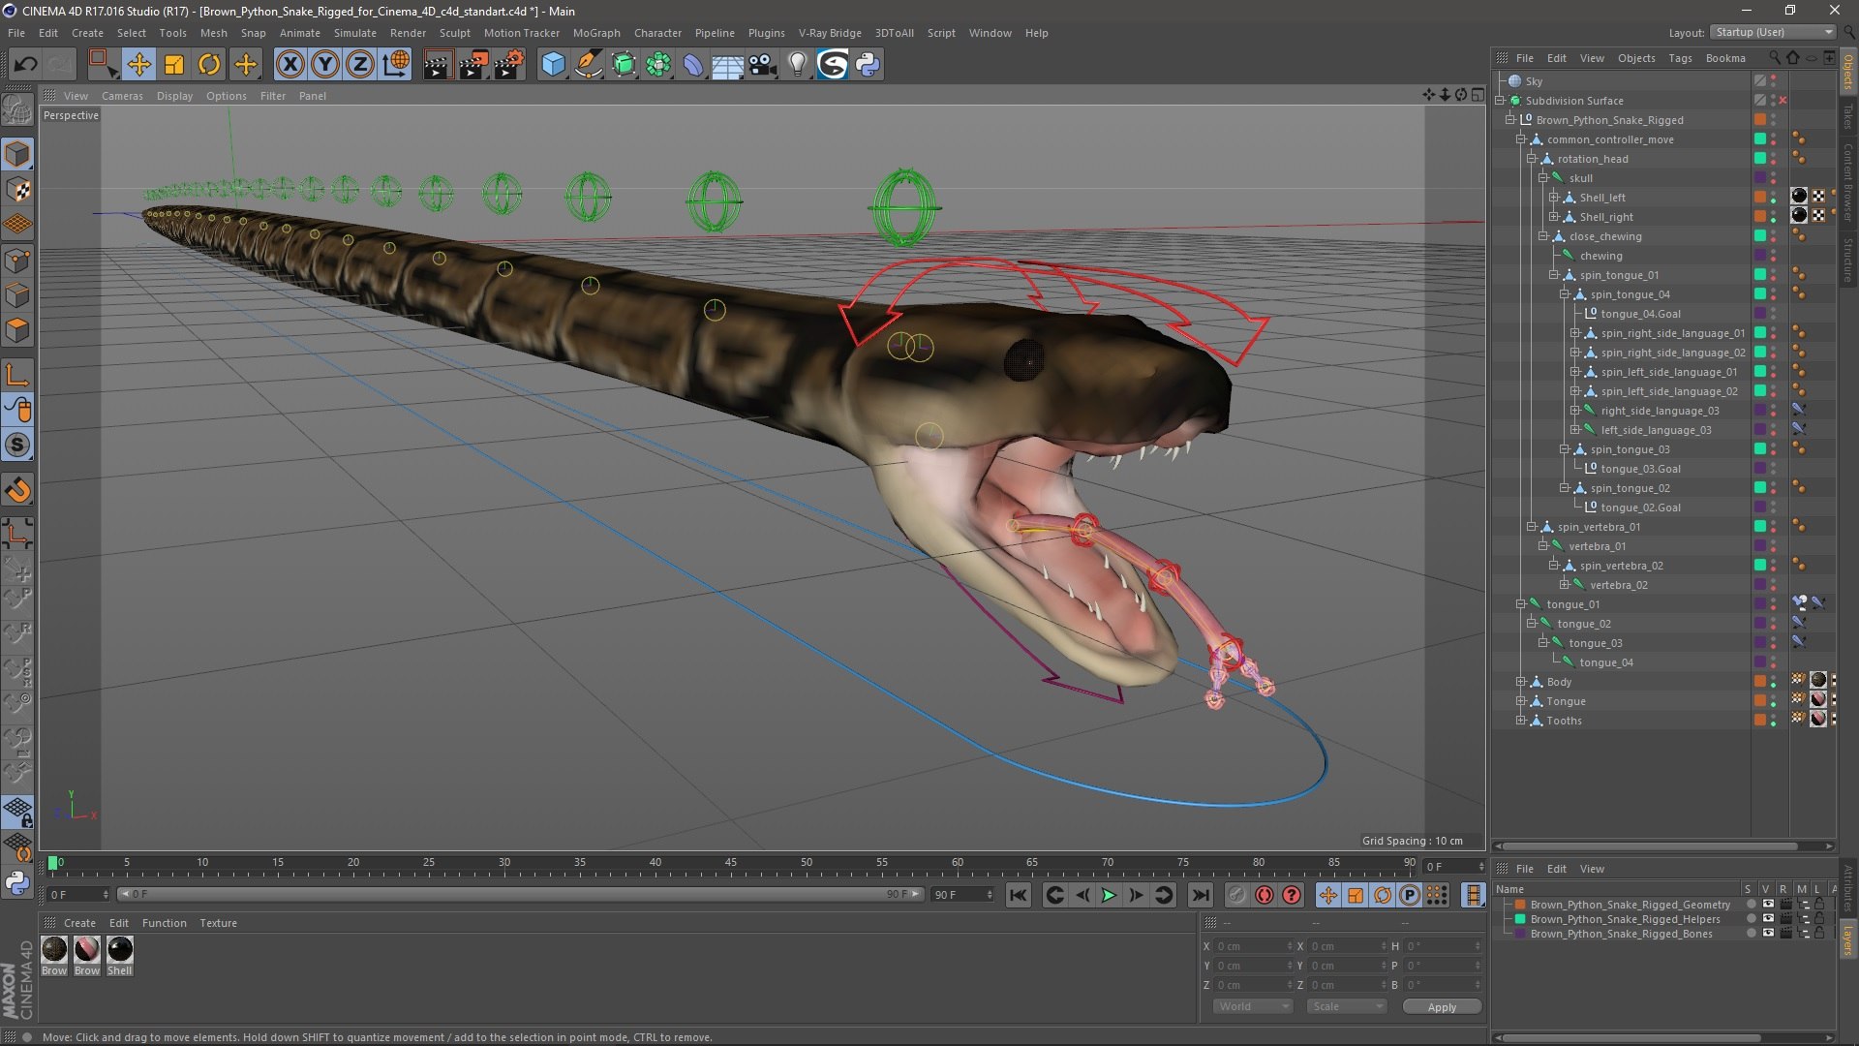Expand the Tooths object node
Viewport: 1859px width, 1046px height.
pos(1521,721)
